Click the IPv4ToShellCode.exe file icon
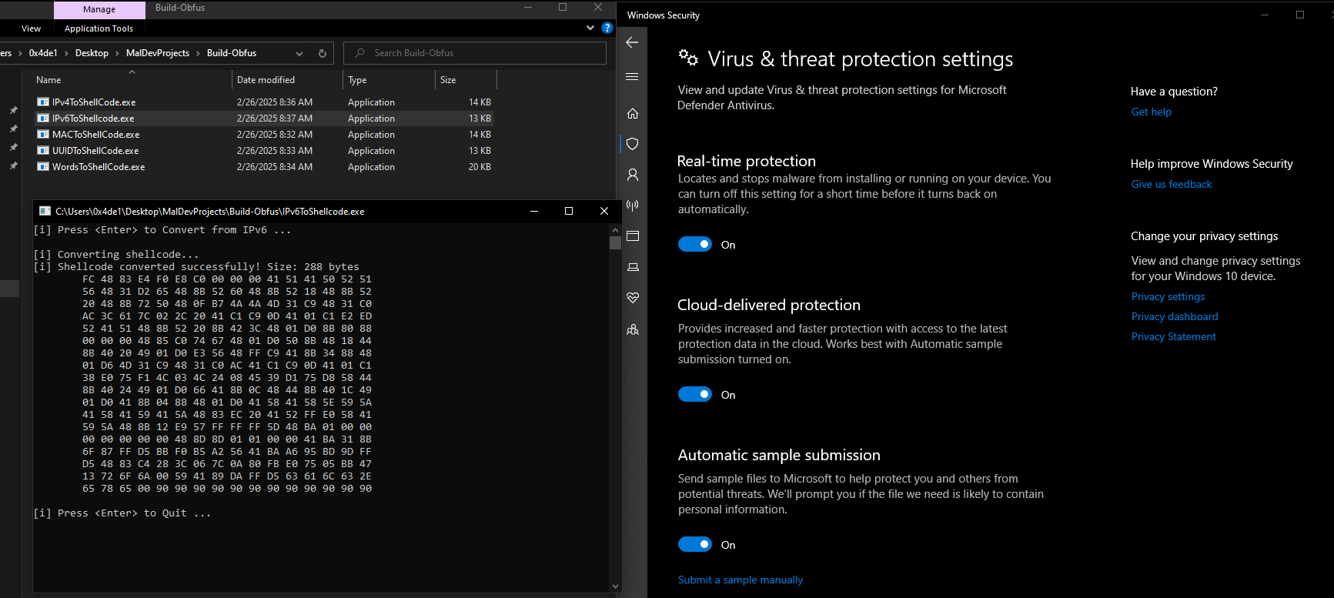Screen dimensions: 1334x598 tap(43, 102)
